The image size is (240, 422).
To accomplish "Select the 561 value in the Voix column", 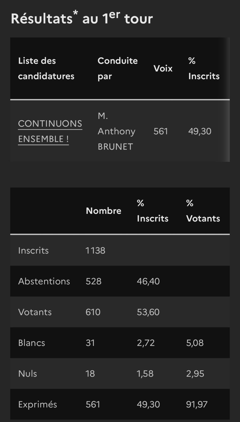I will 161,131.
